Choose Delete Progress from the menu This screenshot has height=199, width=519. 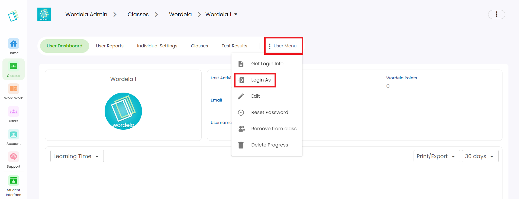[x=267, y=145]
